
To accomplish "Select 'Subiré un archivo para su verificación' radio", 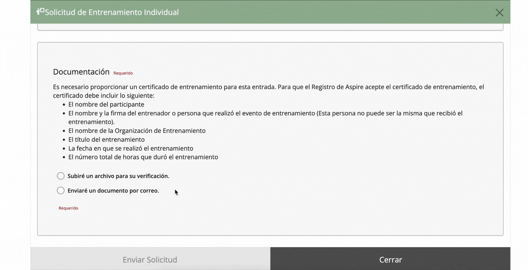I will point(61,176).
